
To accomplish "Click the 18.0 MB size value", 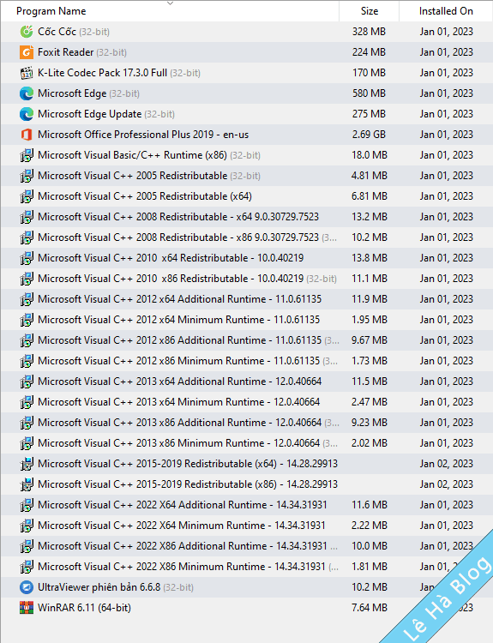I will 370,155.
